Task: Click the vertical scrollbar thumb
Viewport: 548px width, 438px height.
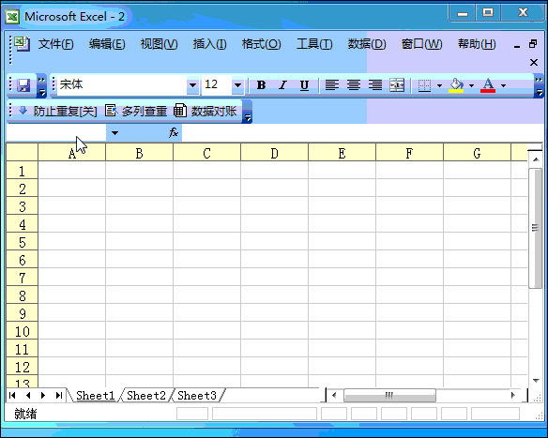Action: pyautogui.click(x=536, y=228)
